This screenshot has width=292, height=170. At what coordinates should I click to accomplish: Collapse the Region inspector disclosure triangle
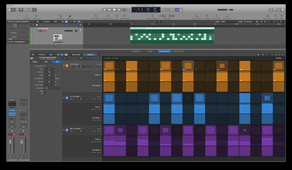8,22
